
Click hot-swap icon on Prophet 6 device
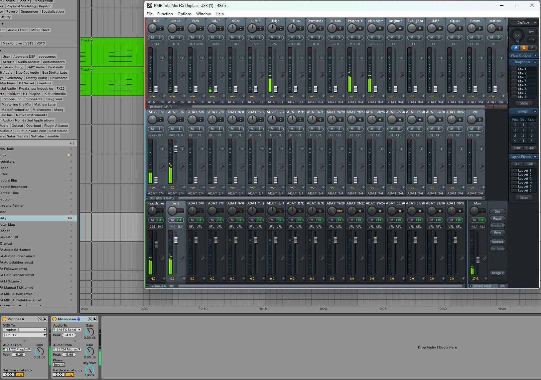(40, 319)
